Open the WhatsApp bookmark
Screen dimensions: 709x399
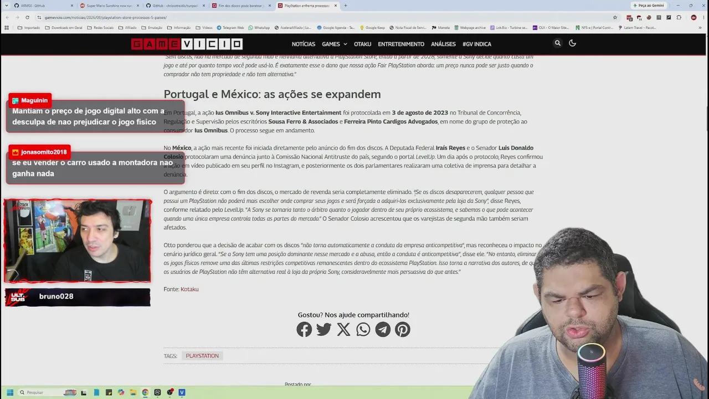(259, 27)
